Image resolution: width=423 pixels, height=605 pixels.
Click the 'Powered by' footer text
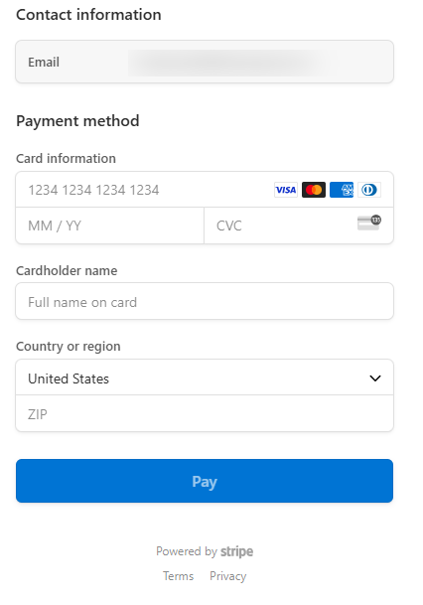pyautogui.click(x=187, y=551)
